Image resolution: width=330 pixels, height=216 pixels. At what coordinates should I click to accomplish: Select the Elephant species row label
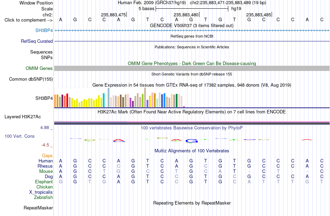44,182
